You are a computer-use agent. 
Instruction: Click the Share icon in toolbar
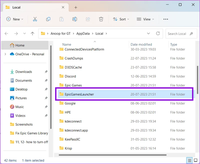(x=88, y=19)
